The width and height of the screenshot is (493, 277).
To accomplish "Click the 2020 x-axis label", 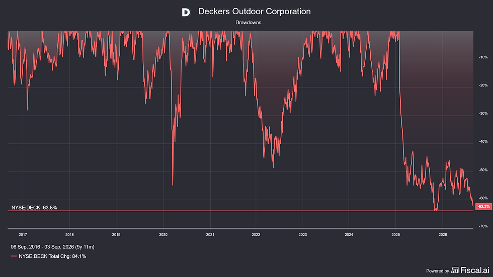I will (163, 235).
